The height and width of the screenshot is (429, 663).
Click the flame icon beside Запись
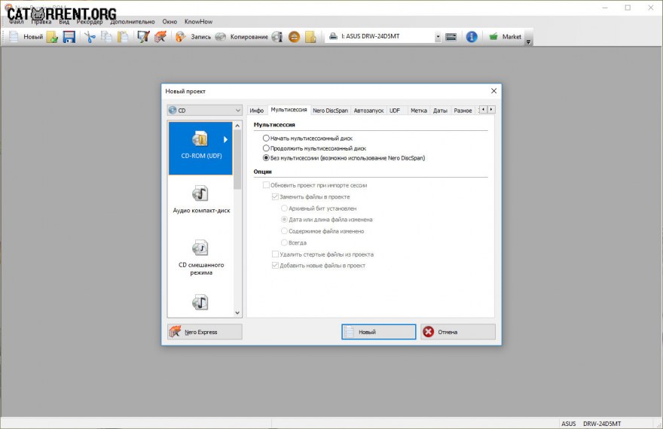(181, 37)
